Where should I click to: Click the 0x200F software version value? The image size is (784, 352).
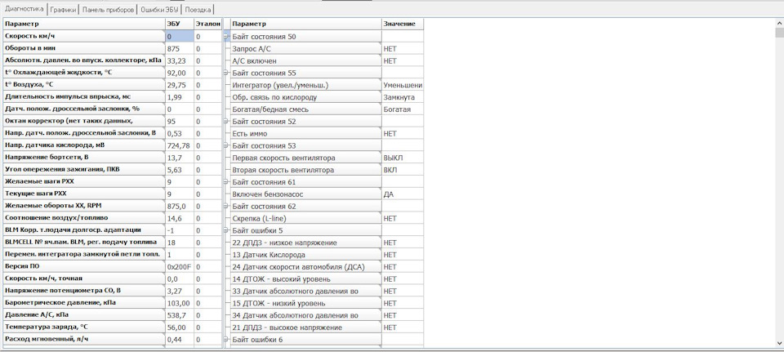coord(179,266)
